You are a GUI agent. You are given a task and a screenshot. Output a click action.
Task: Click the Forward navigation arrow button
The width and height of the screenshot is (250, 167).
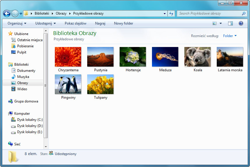tap(15, 13)
